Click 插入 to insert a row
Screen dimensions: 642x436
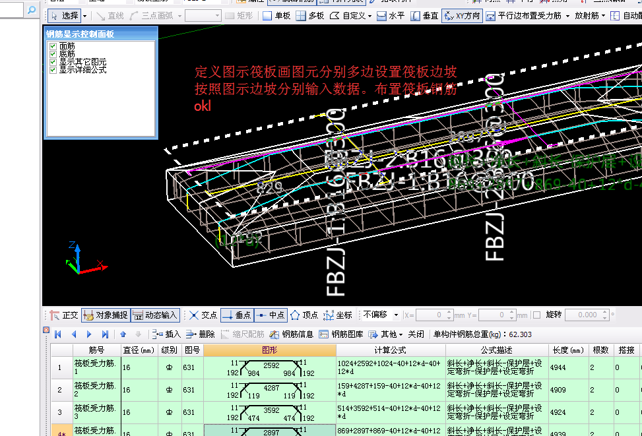coord(167,334)
